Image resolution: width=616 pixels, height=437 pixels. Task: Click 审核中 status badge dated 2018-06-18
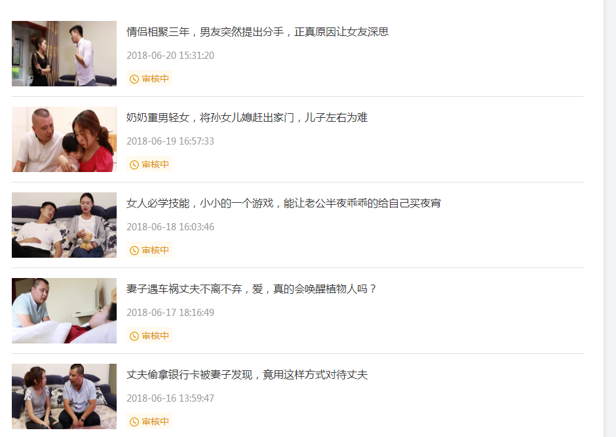[149, 250]
